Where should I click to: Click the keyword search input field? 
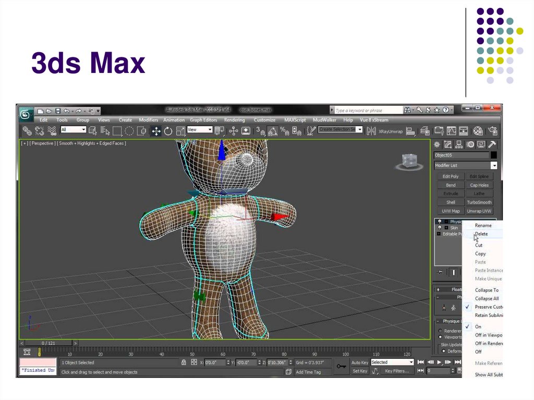[368, 111]
